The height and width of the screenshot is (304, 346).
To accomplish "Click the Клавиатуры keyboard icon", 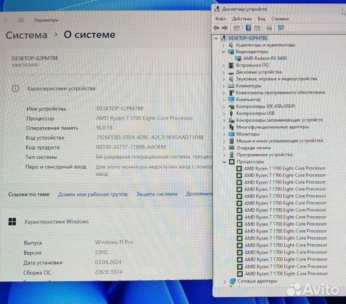I will pyautogui.click(x=231, y=86).
